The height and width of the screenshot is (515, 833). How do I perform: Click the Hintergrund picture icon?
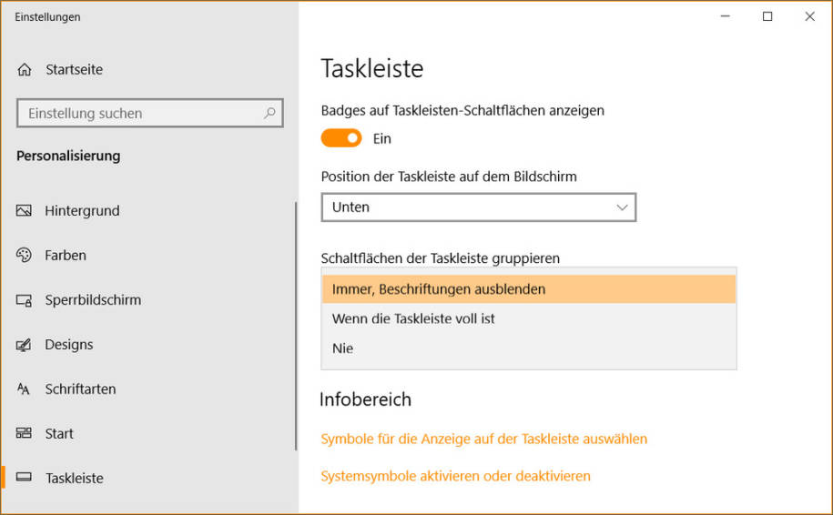[25, 211]
